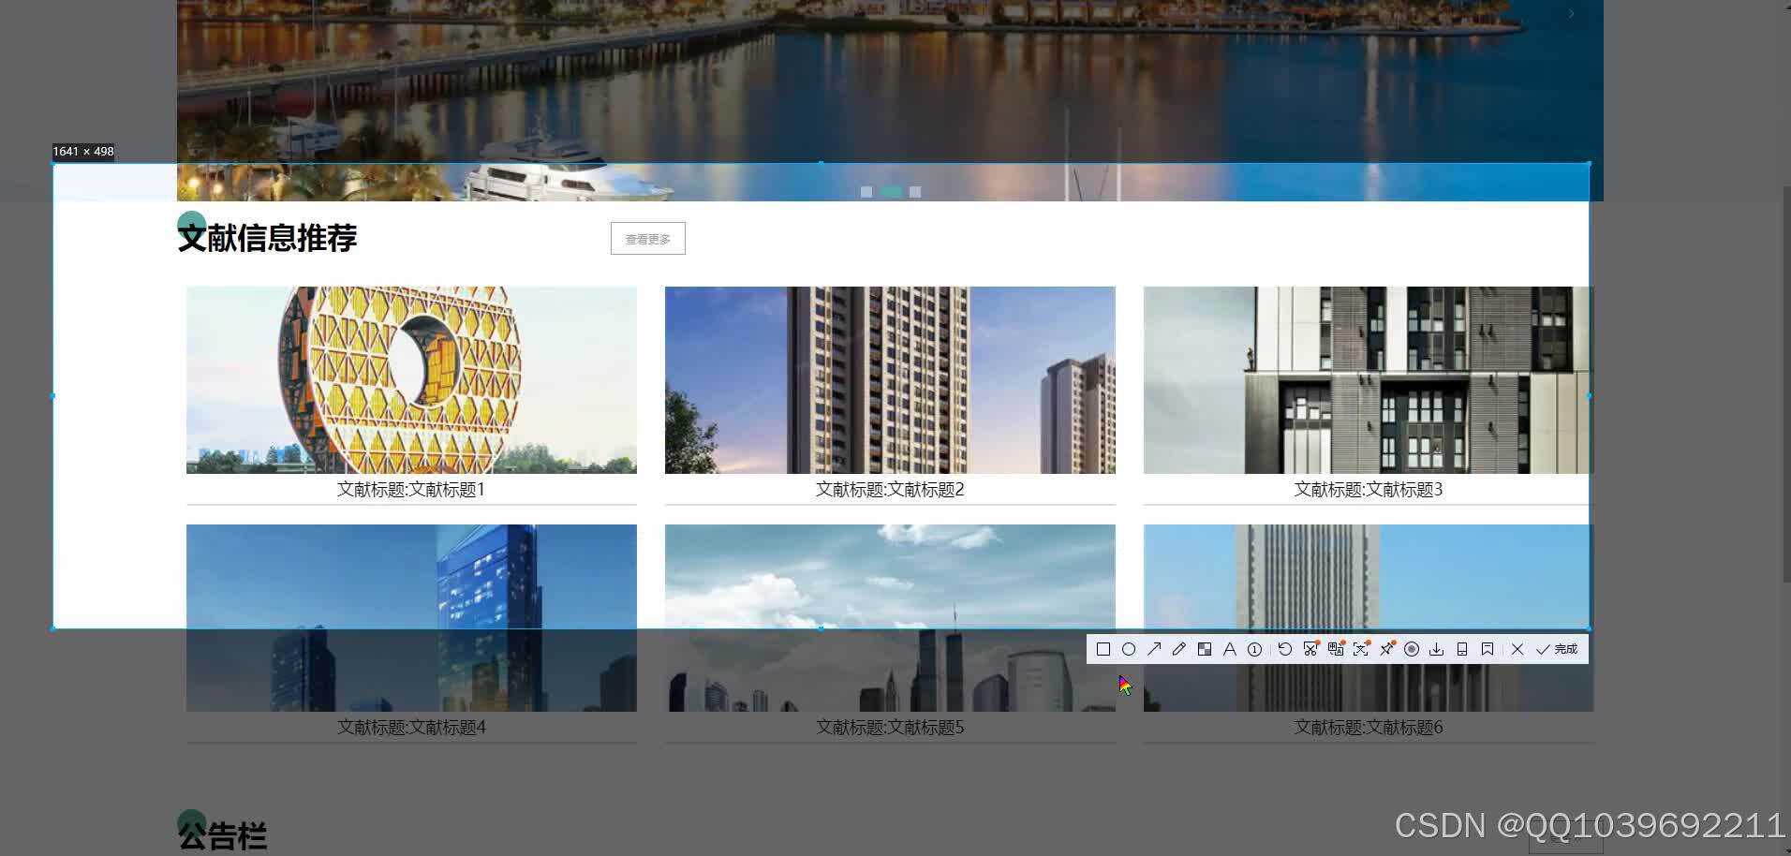Select the numbered marker tool
Image resolution: width=1791 pixels, height=856 pixels.
(1255, 649)
